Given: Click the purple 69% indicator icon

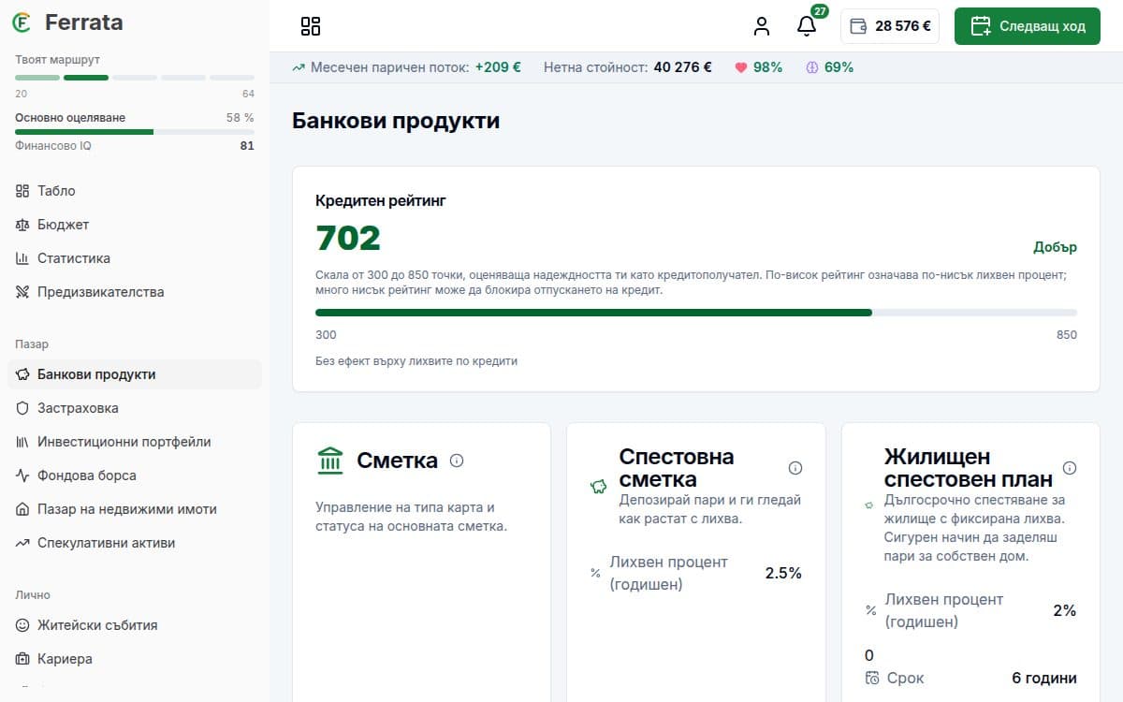Looking at the screenshot, I should pos(812,67).
